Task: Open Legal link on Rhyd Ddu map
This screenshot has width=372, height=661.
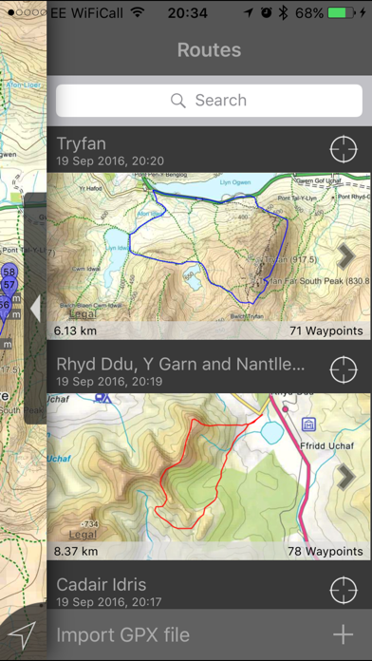Action: [83, 535]
